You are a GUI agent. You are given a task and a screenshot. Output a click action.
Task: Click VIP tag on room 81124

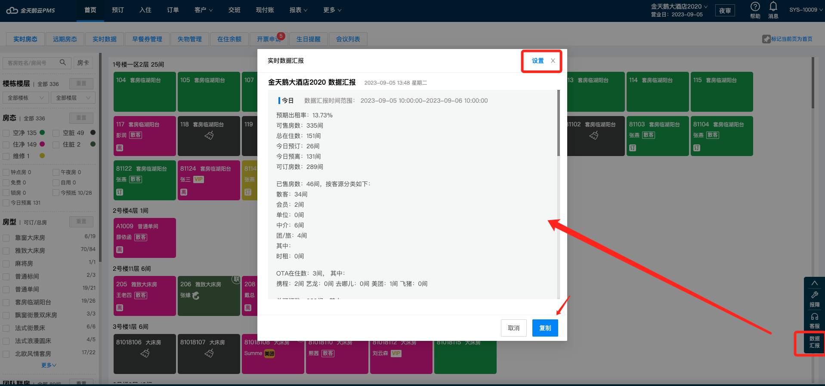198,179
